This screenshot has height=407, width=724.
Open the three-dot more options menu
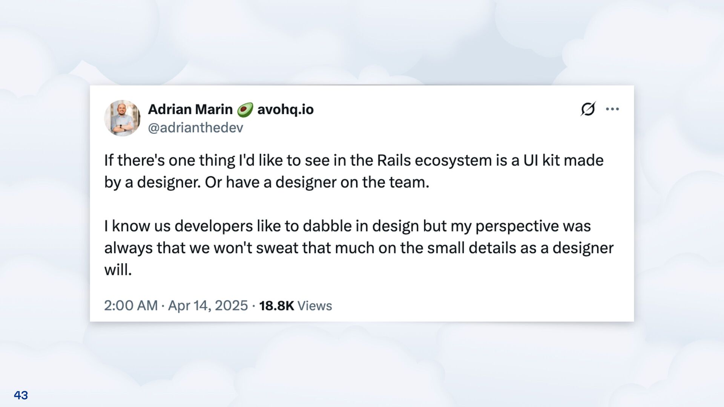(x=612, y=109)
